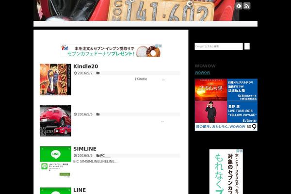Screen dimensions: 291x194
Task: Click the 2016/5/7 date on the Kindle20 post
Action: (x=85, y=73)
